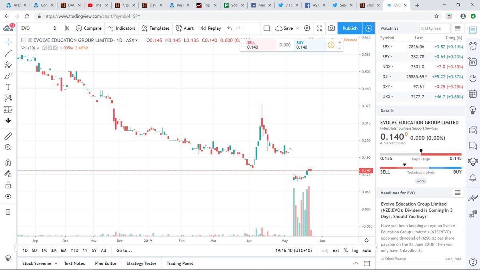Viewport: 480px width, 270px height.
Task: Hide all drawing tools with eye icon
Action: (x=8, y=196)
